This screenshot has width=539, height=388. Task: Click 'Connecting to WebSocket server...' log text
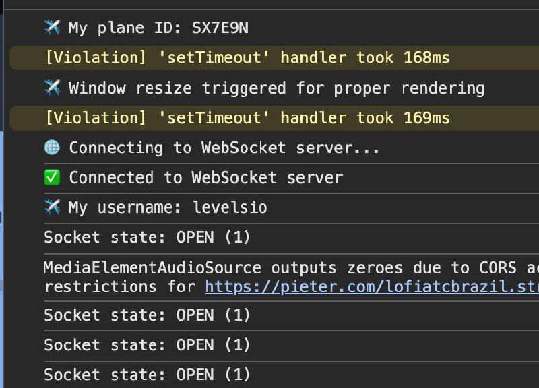pyautogui.click(x=224, y=148)
